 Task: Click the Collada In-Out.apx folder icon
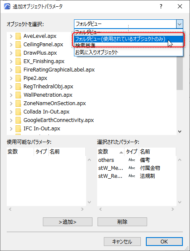18,112
